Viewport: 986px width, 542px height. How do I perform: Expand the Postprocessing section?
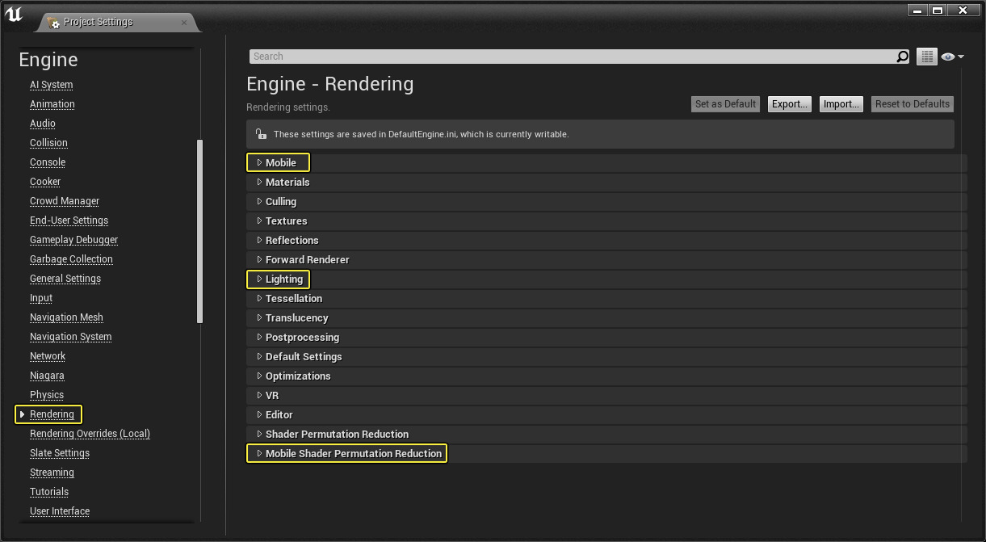(x=304, y=337)
